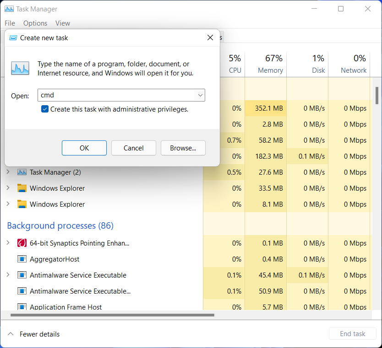Expand the Task Manager (2) process group
This screenshot has height=348, width=382.
click(x=8, y=172)
